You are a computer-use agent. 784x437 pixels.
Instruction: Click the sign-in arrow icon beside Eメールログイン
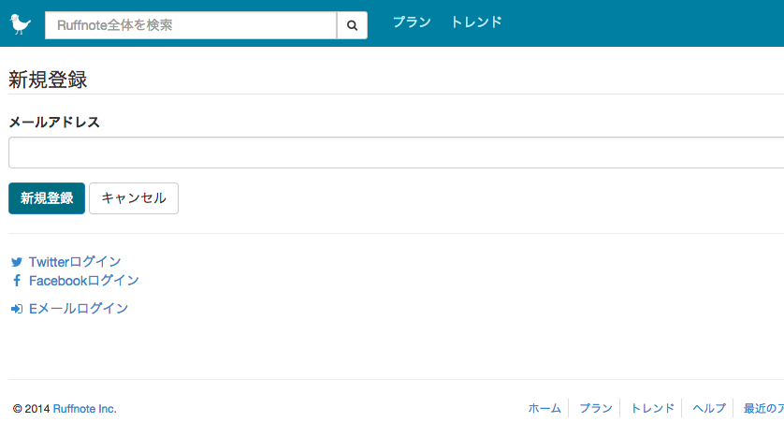tap(17, 309)
